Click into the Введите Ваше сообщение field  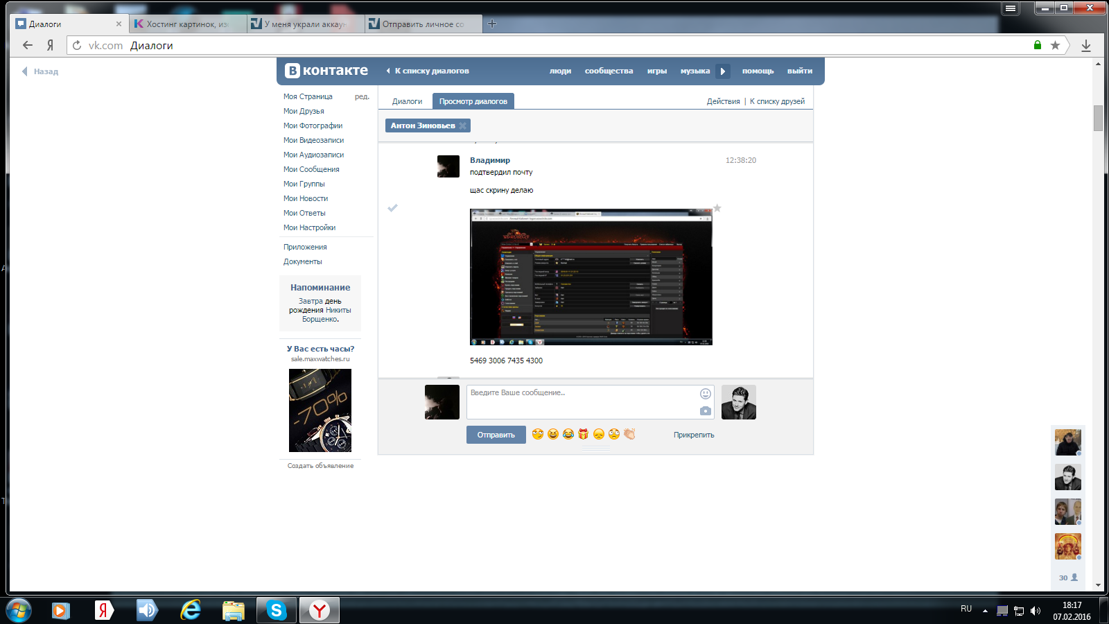tap(591, 402)
